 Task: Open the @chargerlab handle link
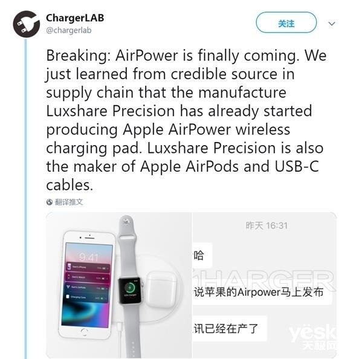click(69, 30)
